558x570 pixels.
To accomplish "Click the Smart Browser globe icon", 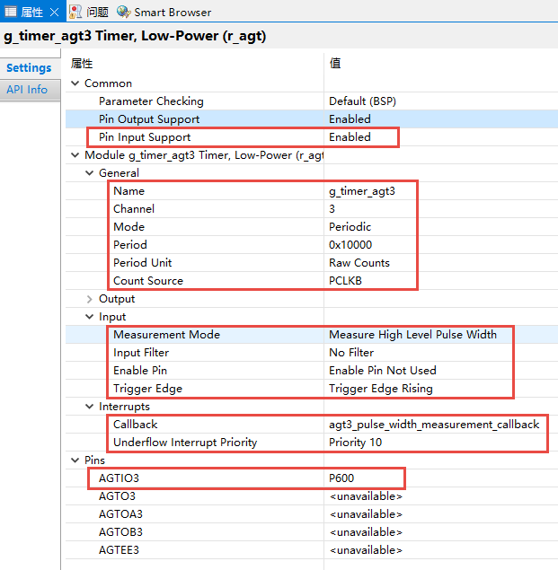I will point(124,12).
